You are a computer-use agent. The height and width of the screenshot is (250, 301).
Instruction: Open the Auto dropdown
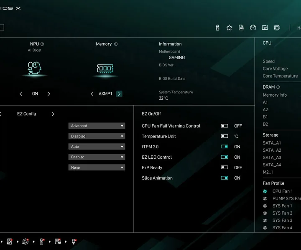(x=97, y=147)
